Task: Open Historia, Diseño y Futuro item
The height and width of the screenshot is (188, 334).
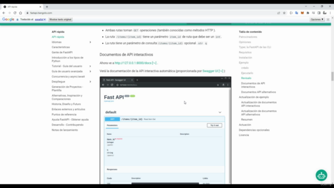Action: click(66, 104)
